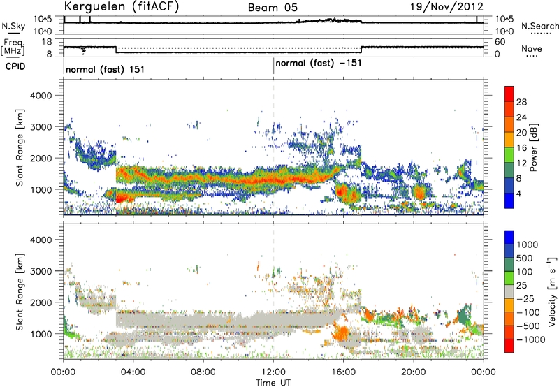Click the red high-power echo patch near 16:00

pos(341,192)
